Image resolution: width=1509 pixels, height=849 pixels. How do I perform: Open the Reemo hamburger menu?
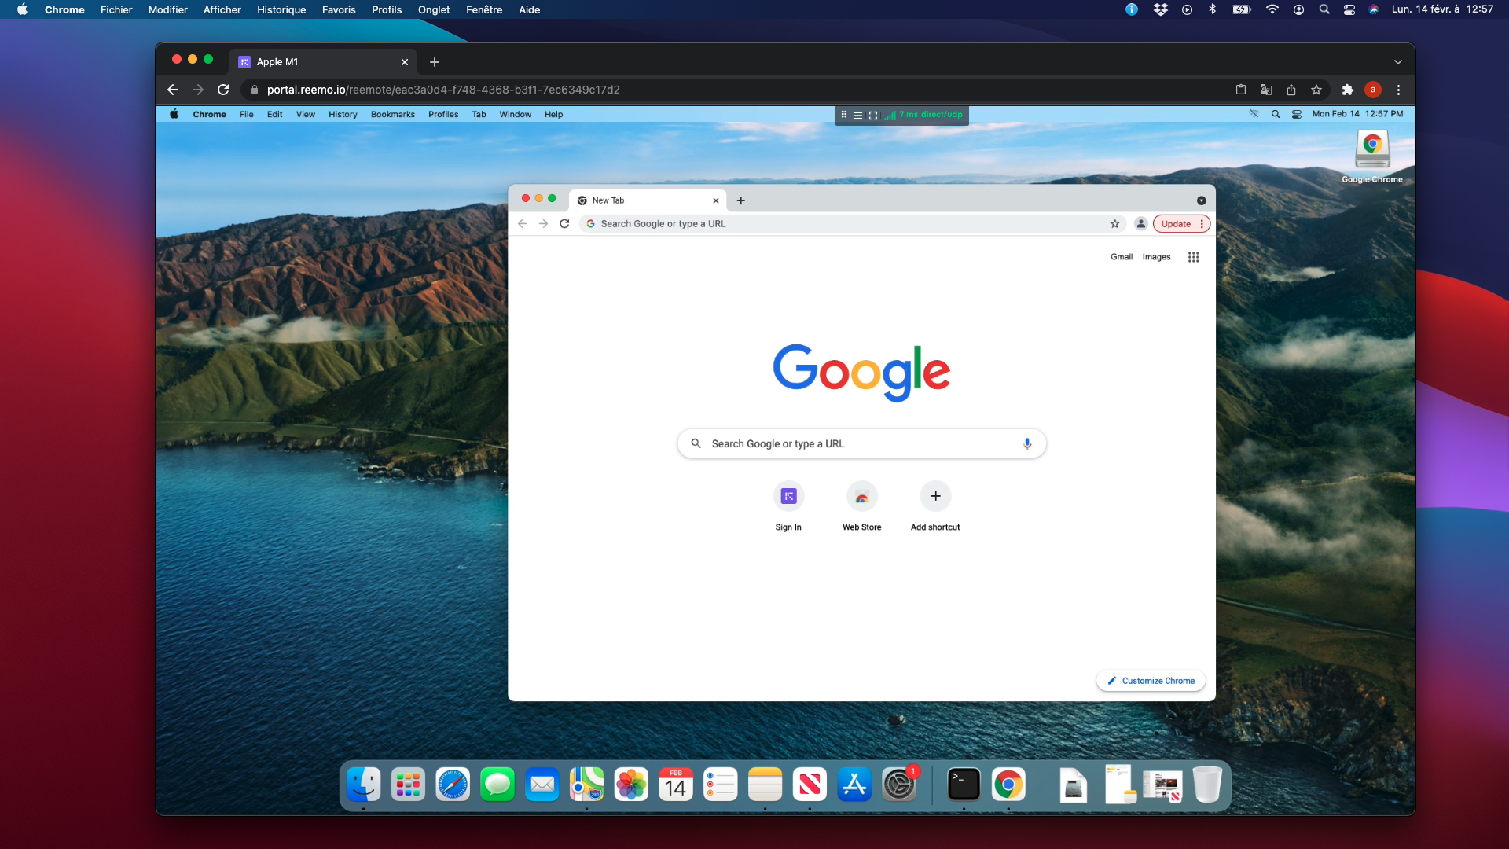point(857,115)
